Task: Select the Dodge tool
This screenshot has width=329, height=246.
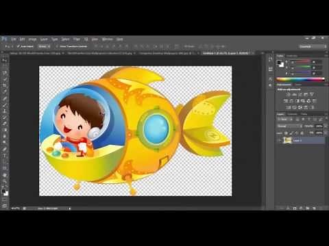Action: [4, 143]
